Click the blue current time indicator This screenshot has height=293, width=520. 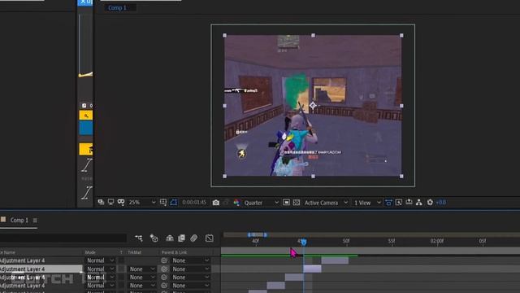(303, 243)
